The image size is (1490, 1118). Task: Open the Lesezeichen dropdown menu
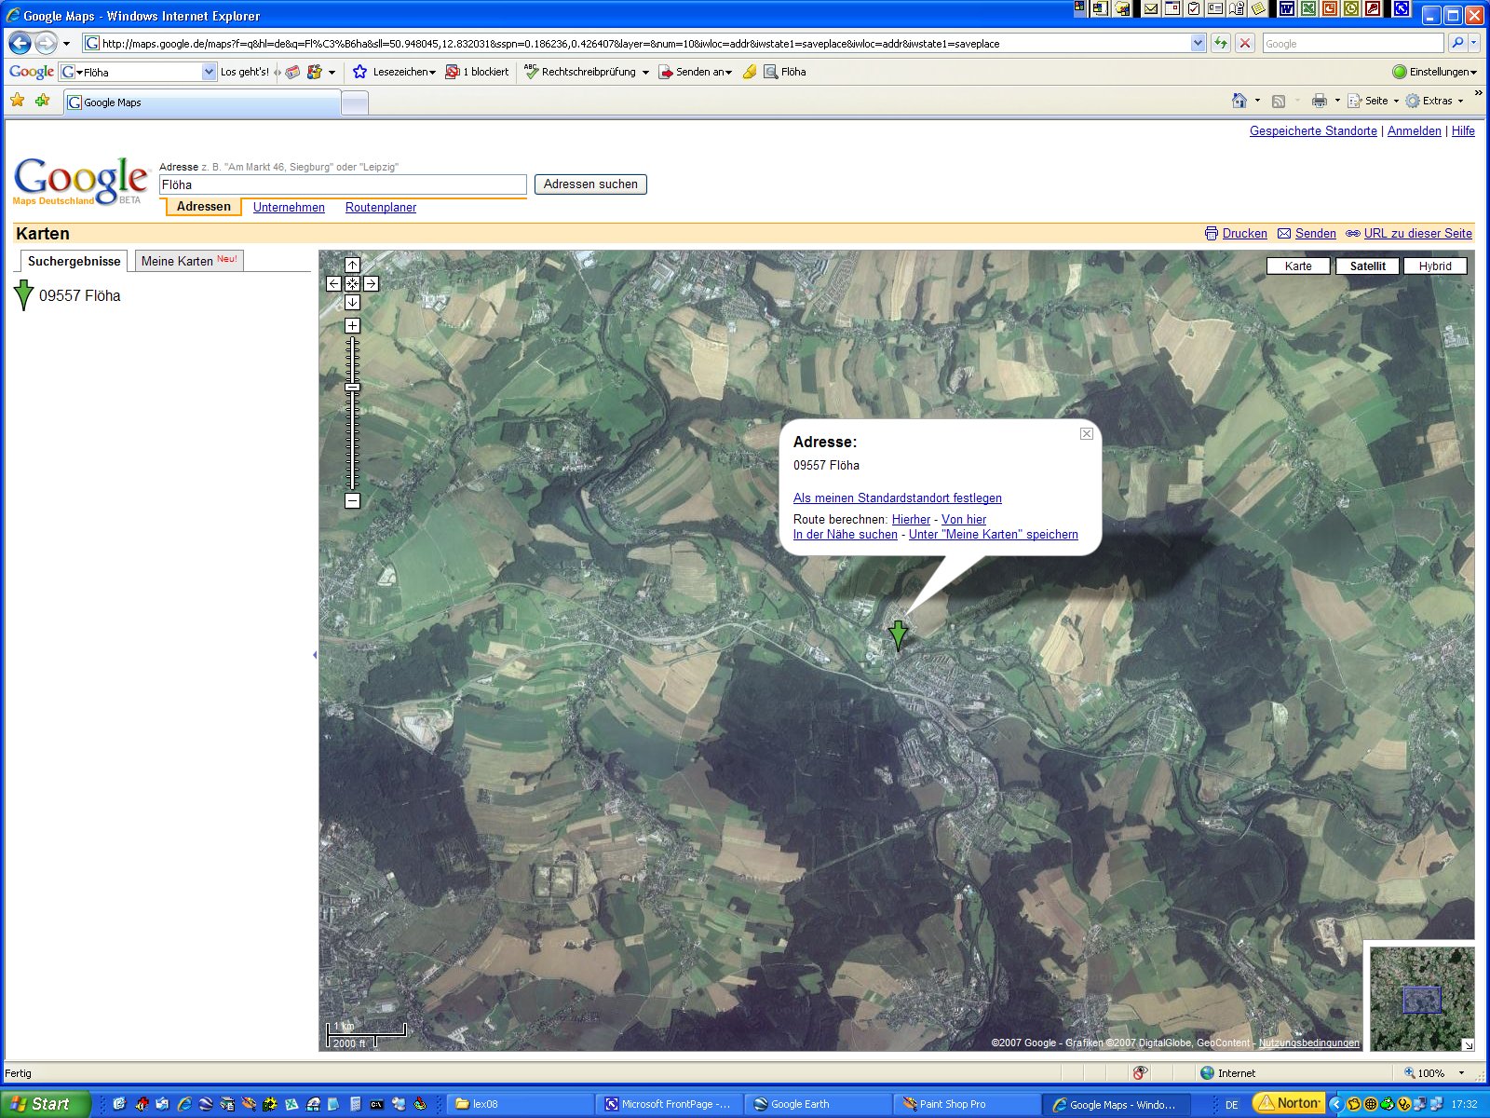coord(394,72)
